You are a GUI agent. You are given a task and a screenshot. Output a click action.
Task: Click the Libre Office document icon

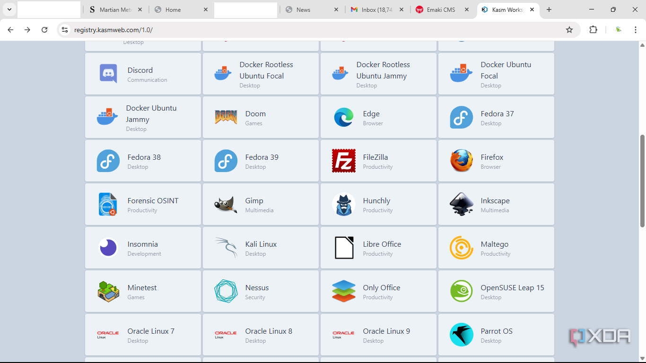(x=344, y=248)
